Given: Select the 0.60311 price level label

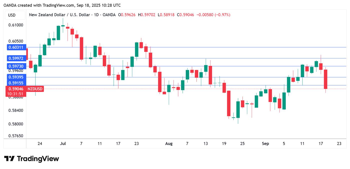Looking at the screenshot, I should click(x=16, y=47).
